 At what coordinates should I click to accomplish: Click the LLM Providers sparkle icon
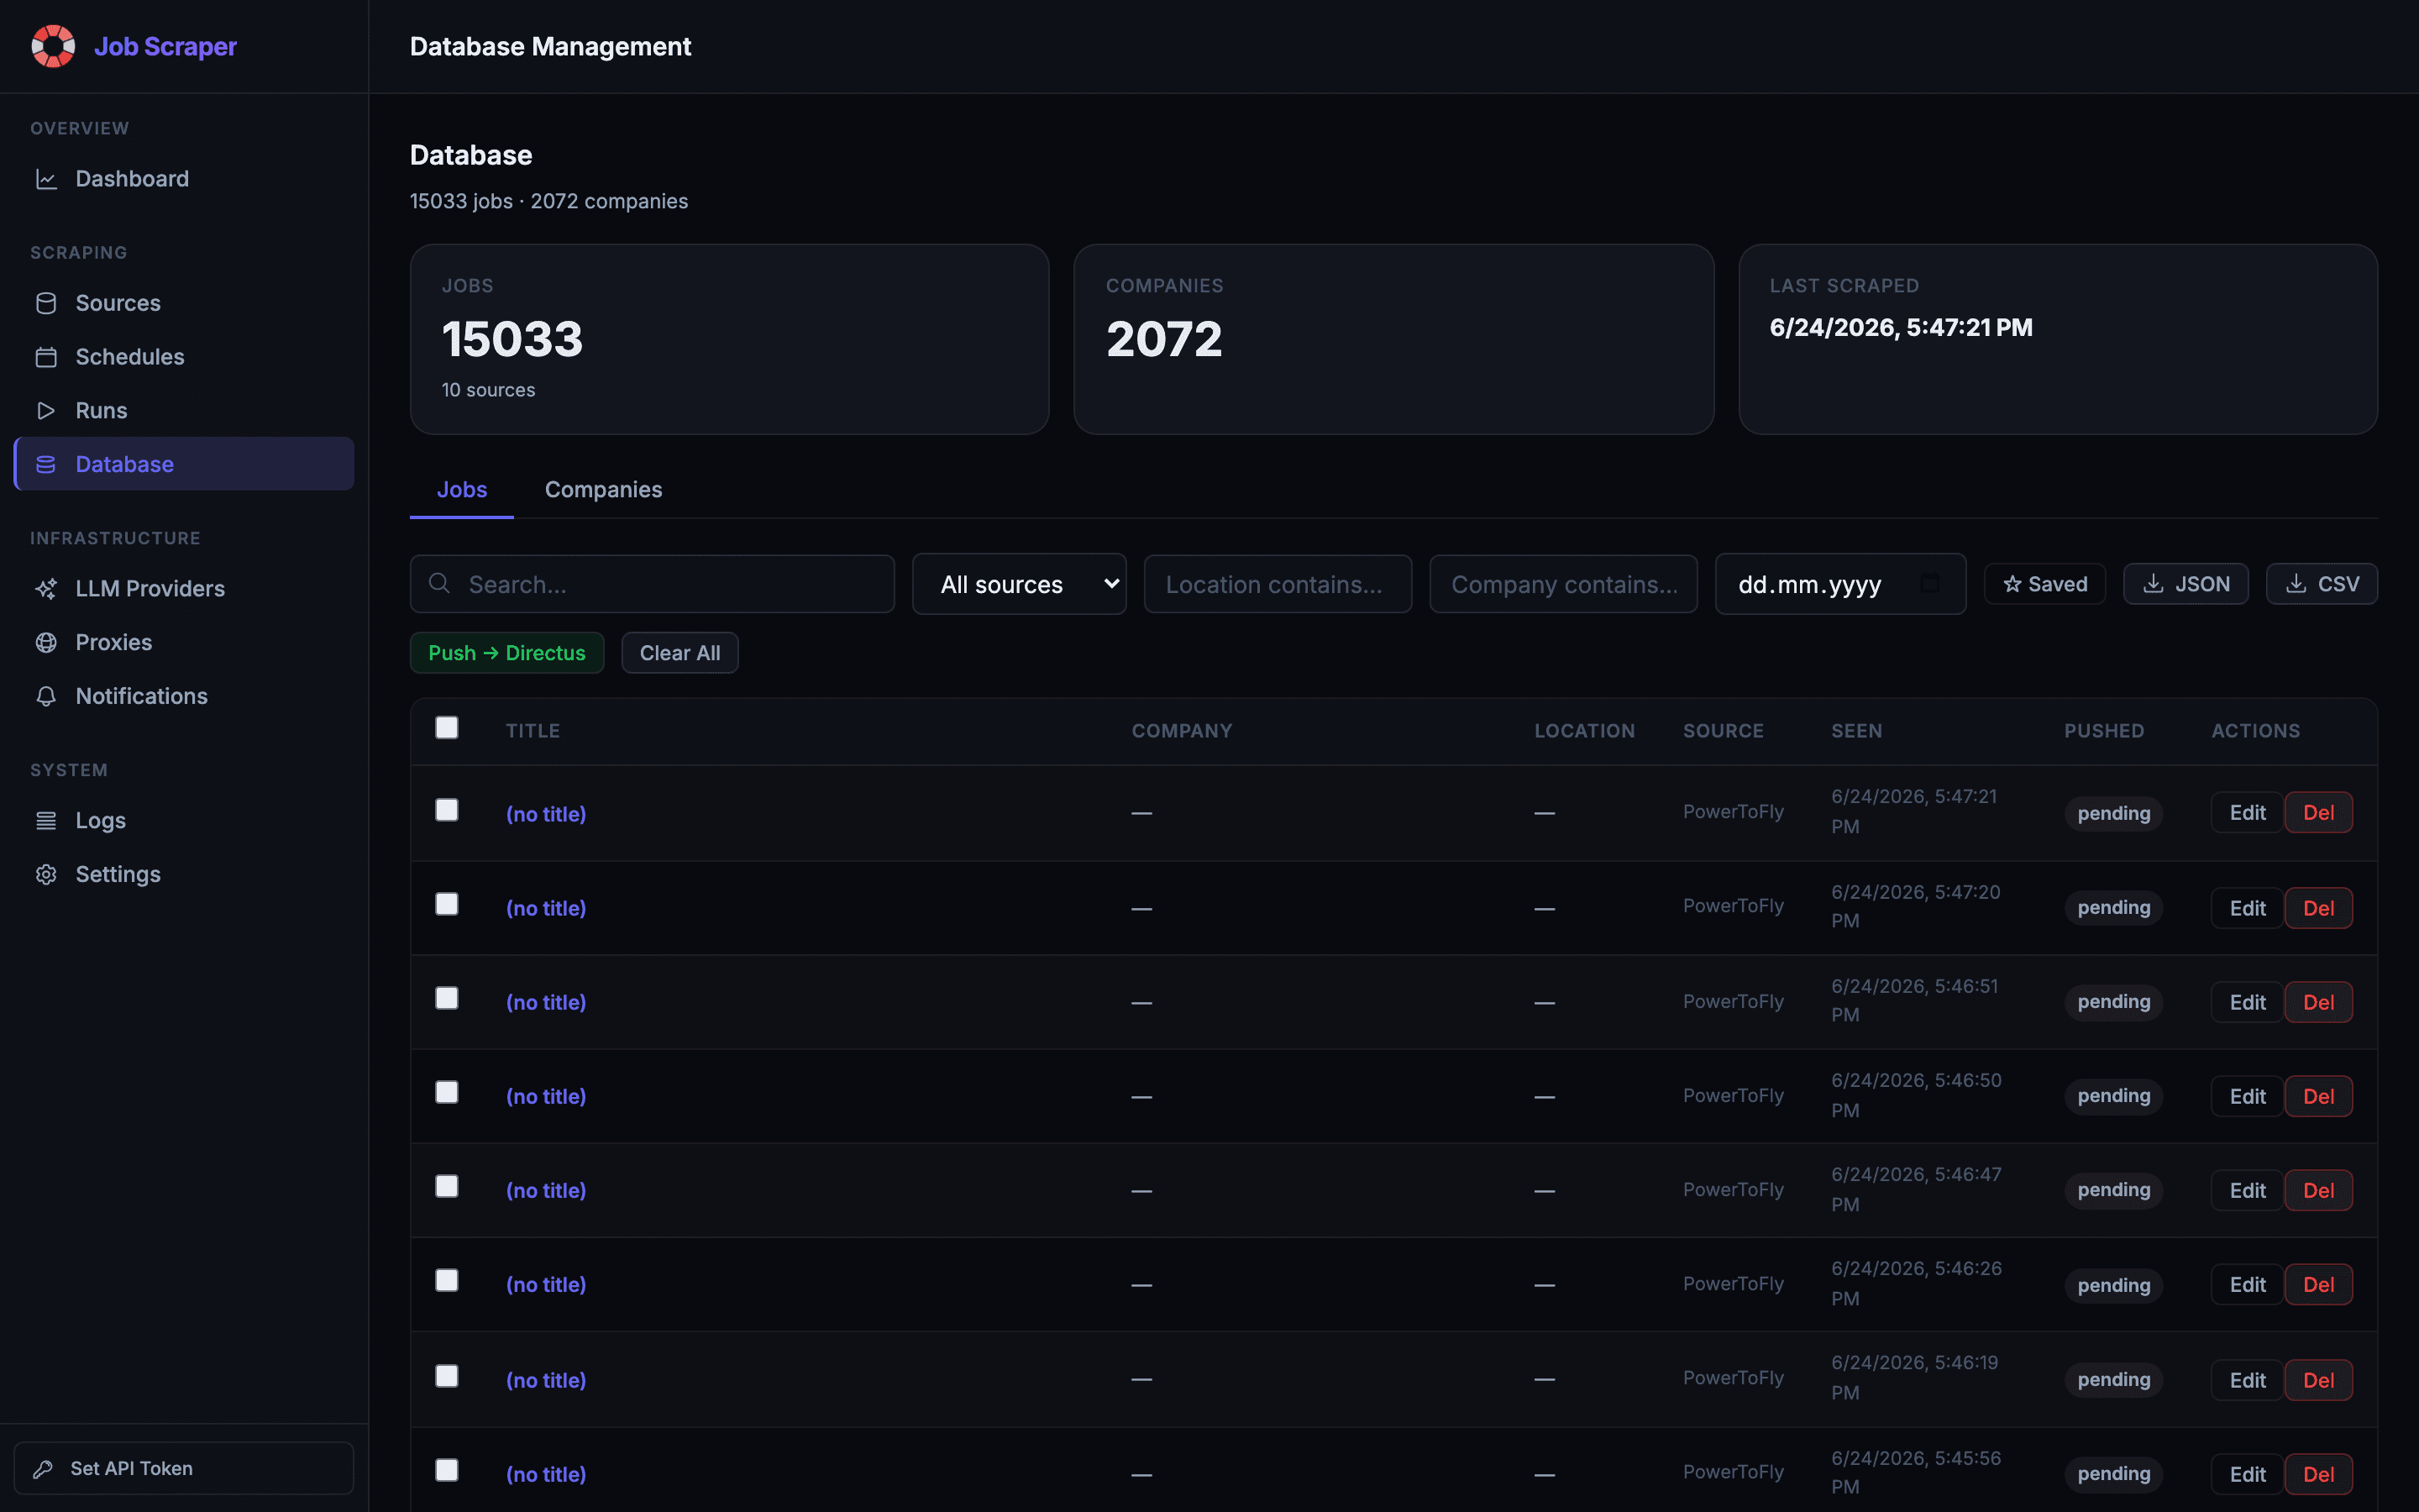[46, 589]
